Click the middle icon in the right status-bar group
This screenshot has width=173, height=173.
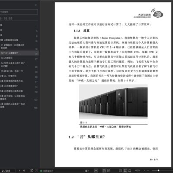[125, 171]
